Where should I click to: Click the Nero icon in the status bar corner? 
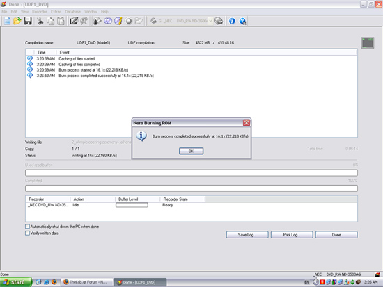point(377,274)
